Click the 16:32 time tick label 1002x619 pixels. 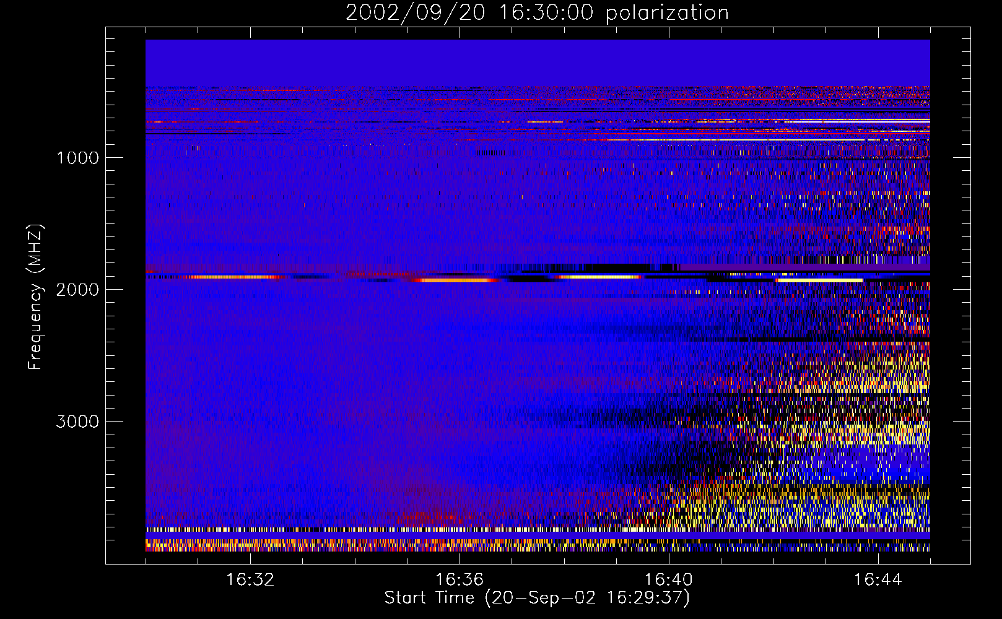[250, 580]
